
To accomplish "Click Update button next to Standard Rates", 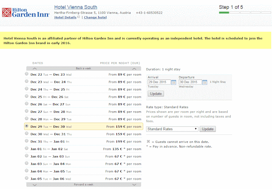I will pos(208,129).
